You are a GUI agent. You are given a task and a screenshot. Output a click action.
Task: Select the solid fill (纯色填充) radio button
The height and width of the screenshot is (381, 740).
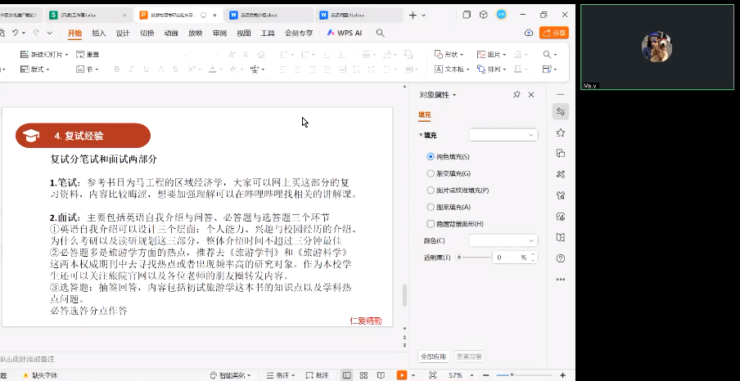point(431,156)
